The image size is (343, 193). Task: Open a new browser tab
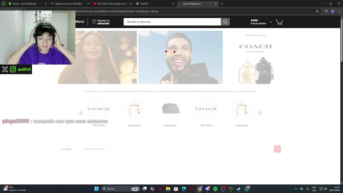point(222,4)
